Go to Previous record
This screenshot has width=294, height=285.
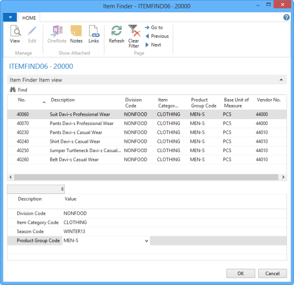pyautogui.click(x=157, y=36)
